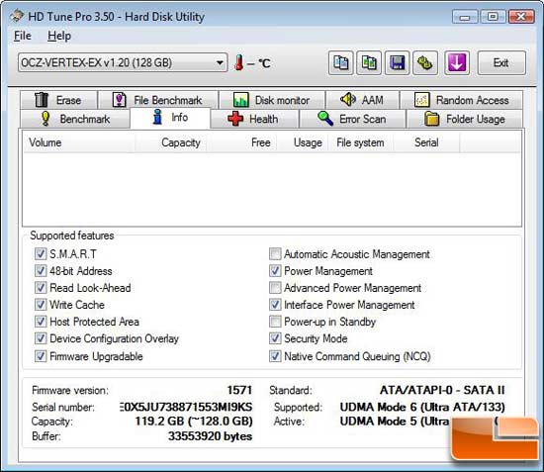Click the purple down-arrow minimize to tray icon
544x472 pixels.
coord(457,63)
